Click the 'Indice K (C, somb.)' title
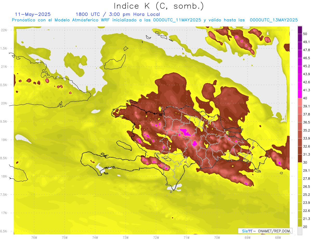The height and width of the screenshot is (241, 312). click(159, 6)
